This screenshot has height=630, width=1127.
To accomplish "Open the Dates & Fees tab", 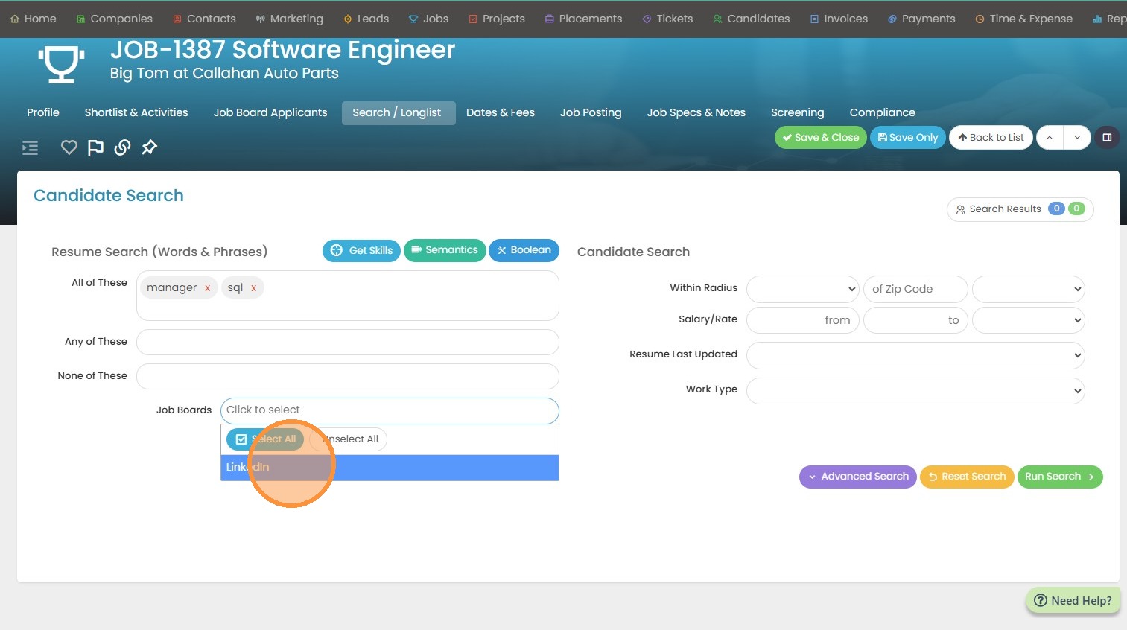I will 501,112.
